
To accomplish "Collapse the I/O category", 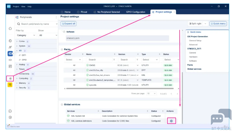I will 17,51.
